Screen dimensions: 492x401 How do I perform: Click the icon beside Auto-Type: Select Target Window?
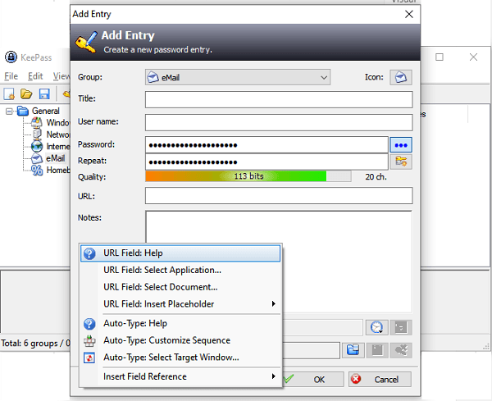89,358
